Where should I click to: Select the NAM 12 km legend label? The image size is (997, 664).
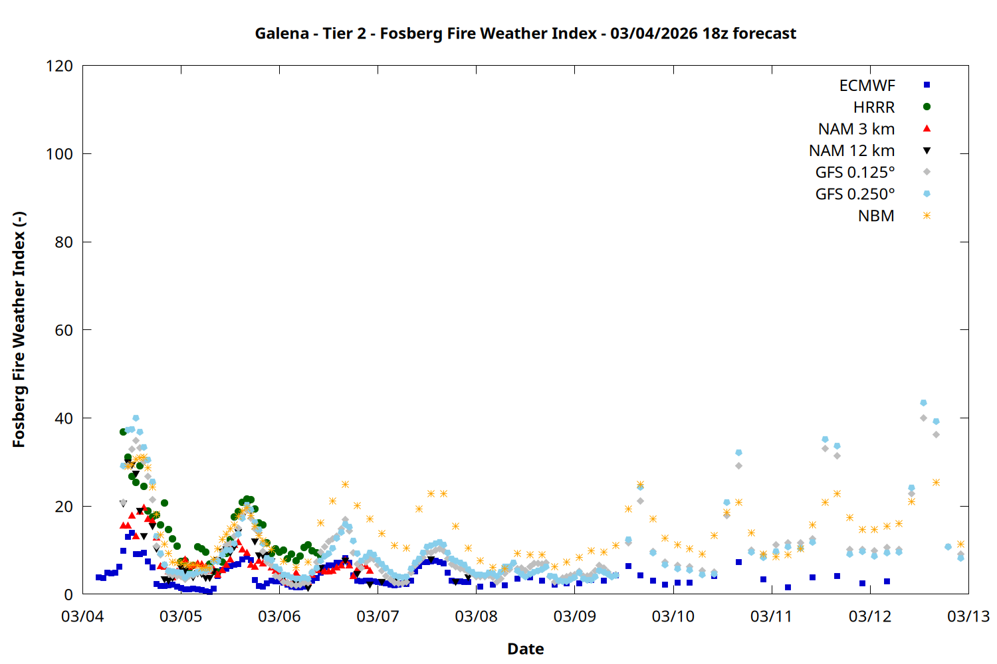click(851, 151)
